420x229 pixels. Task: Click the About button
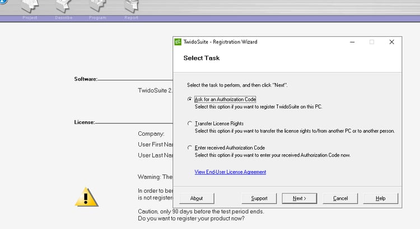point(197,198)
